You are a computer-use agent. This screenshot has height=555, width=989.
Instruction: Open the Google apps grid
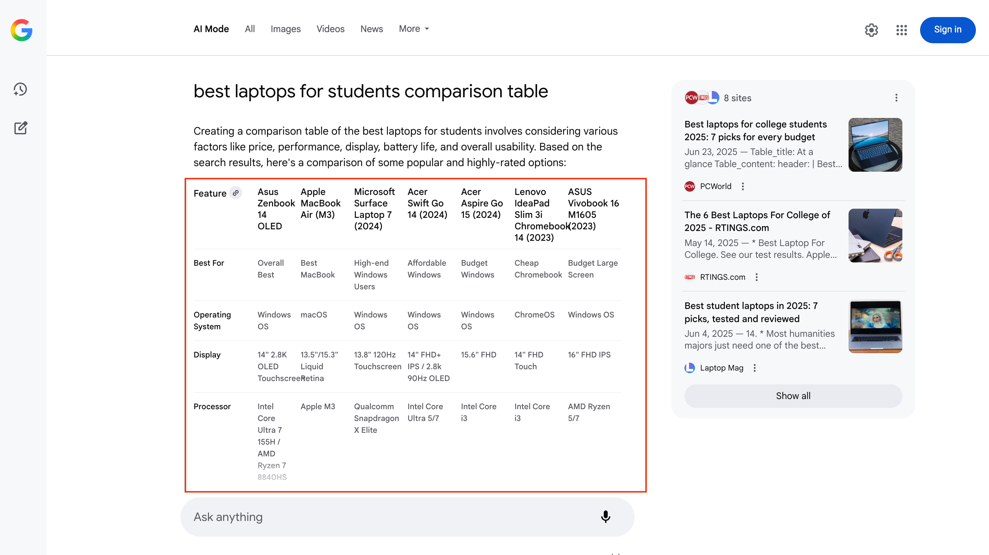(901, 30)
